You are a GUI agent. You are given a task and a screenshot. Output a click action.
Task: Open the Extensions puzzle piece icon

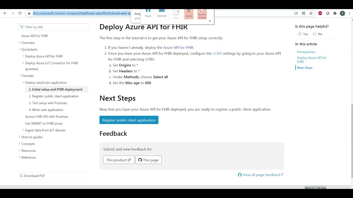pos(335,13)
